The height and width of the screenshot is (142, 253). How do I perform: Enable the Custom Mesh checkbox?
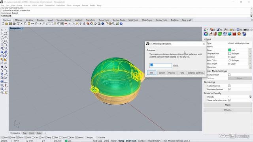[229, 75]
